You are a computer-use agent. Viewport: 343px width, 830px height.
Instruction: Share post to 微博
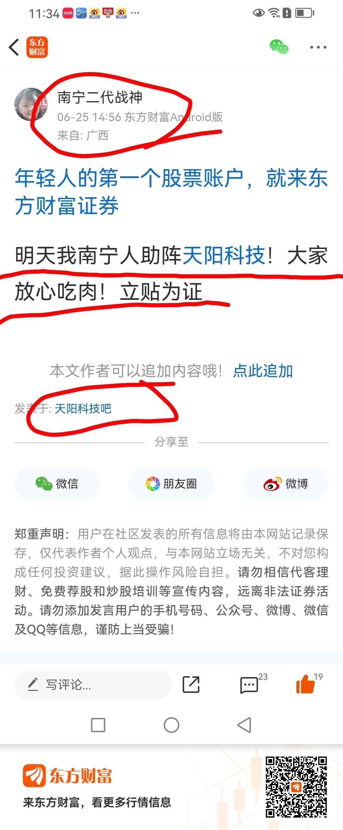[x=286, y=484]
